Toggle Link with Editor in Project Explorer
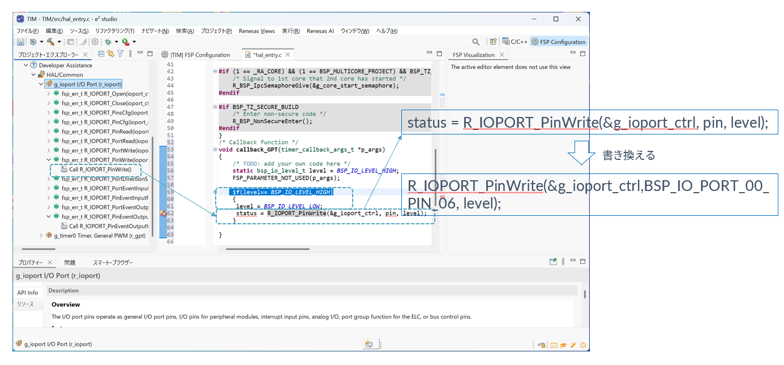784x365 pixels. click(x=110, y=54)
